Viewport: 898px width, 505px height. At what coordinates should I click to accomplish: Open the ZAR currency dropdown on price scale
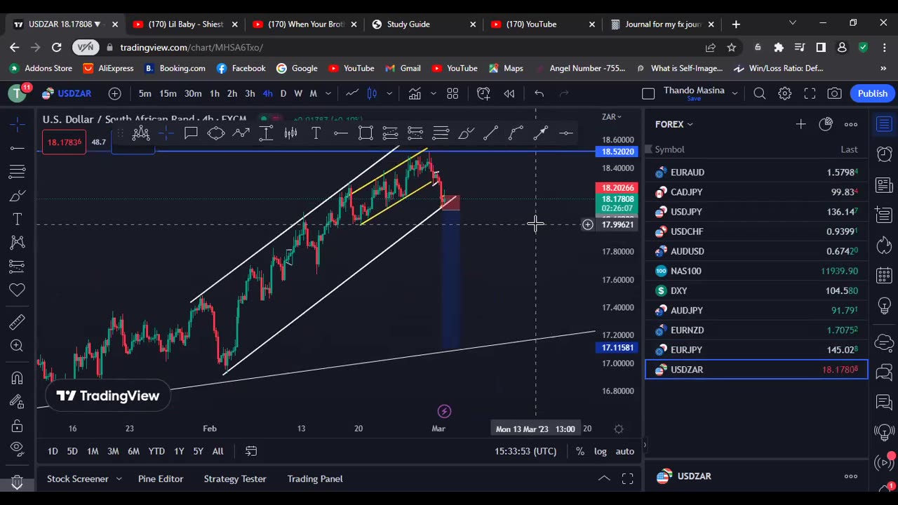612,117
